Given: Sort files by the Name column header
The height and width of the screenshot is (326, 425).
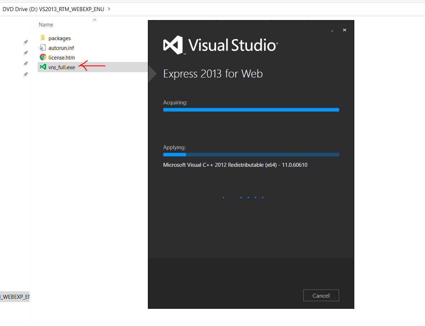Looking at the screenshot, I should pyautogui.click(x=46, y=25).
